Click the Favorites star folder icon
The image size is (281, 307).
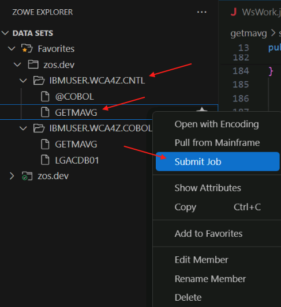point(27,48)
